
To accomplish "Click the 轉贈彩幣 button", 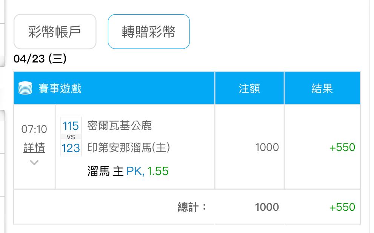I will point(149,32).
